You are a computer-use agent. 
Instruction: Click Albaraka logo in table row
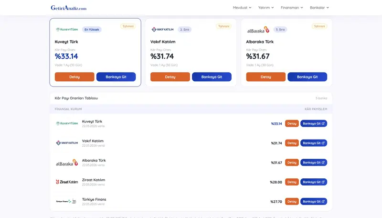click(67, 163)
